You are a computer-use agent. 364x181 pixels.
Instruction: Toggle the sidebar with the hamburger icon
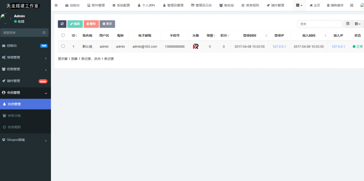click(x=56, y=5)
